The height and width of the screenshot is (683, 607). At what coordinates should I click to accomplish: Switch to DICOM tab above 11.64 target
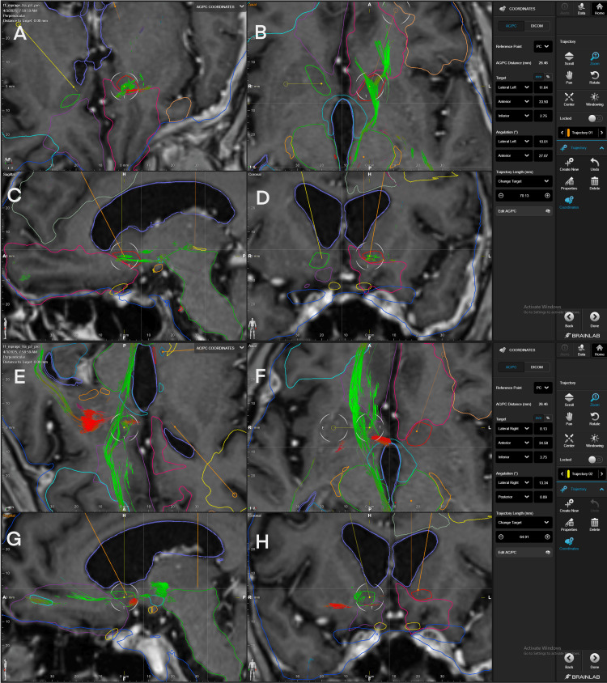(x=537, y=26)
